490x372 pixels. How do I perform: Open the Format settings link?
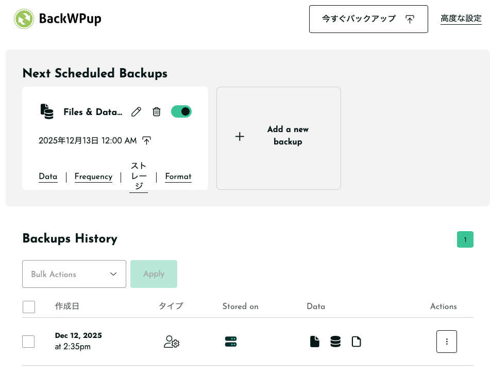178,176
